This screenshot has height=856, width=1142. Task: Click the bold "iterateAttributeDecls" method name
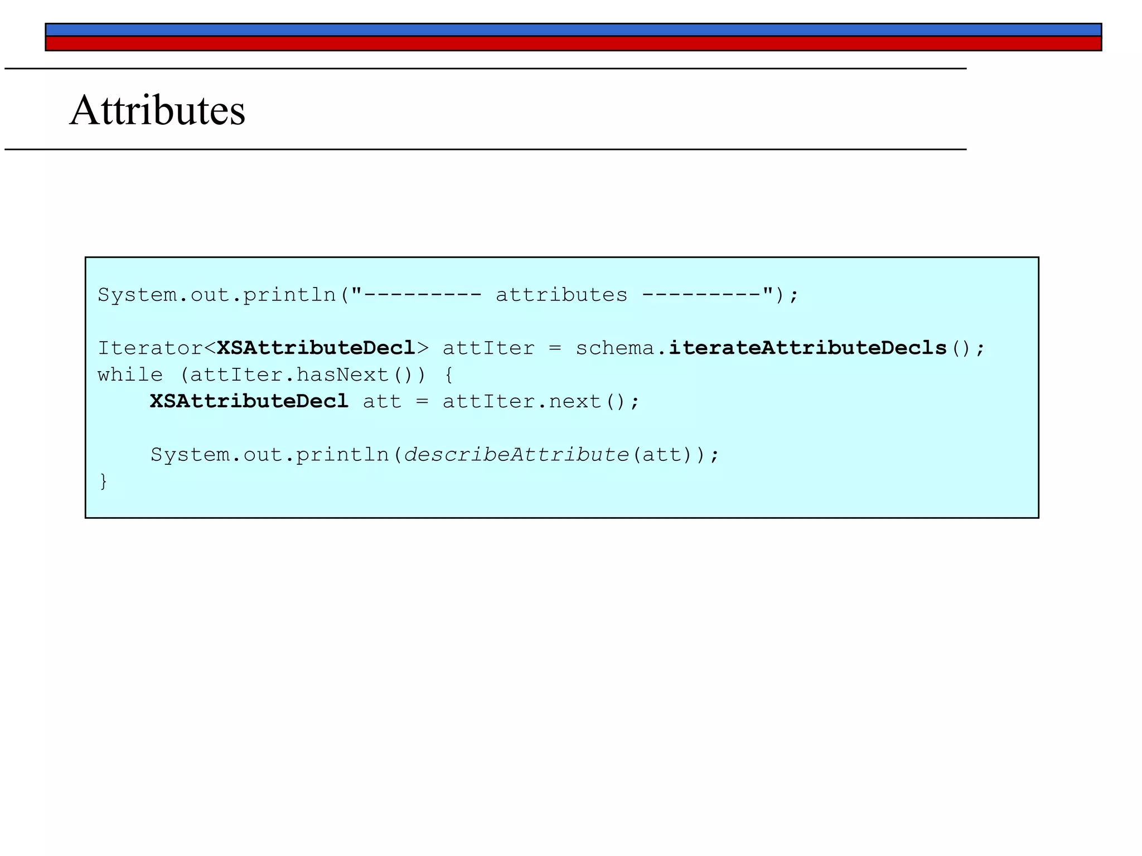[x=808, y=348]
